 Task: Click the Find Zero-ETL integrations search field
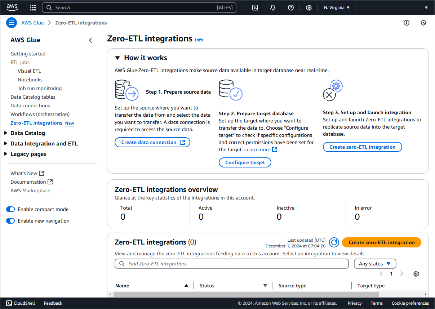[231, 264]
